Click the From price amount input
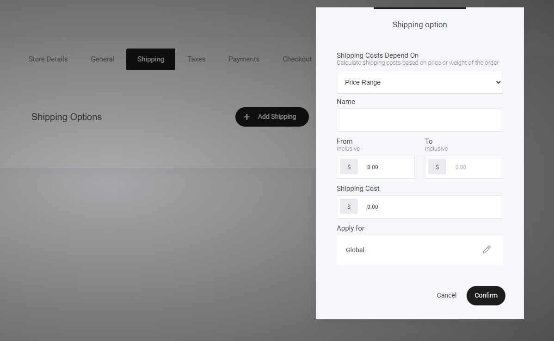 point(386,167)
